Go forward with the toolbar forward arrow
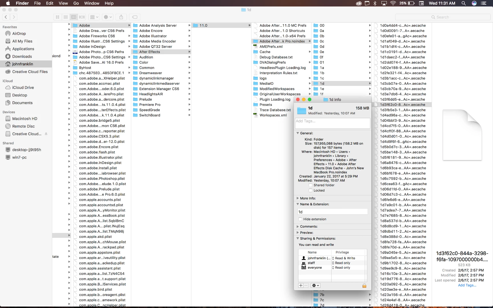 click(14, 17)
